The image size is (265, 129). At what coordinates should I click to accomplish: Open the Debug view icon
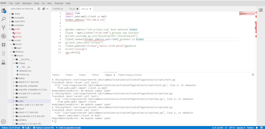3,36
